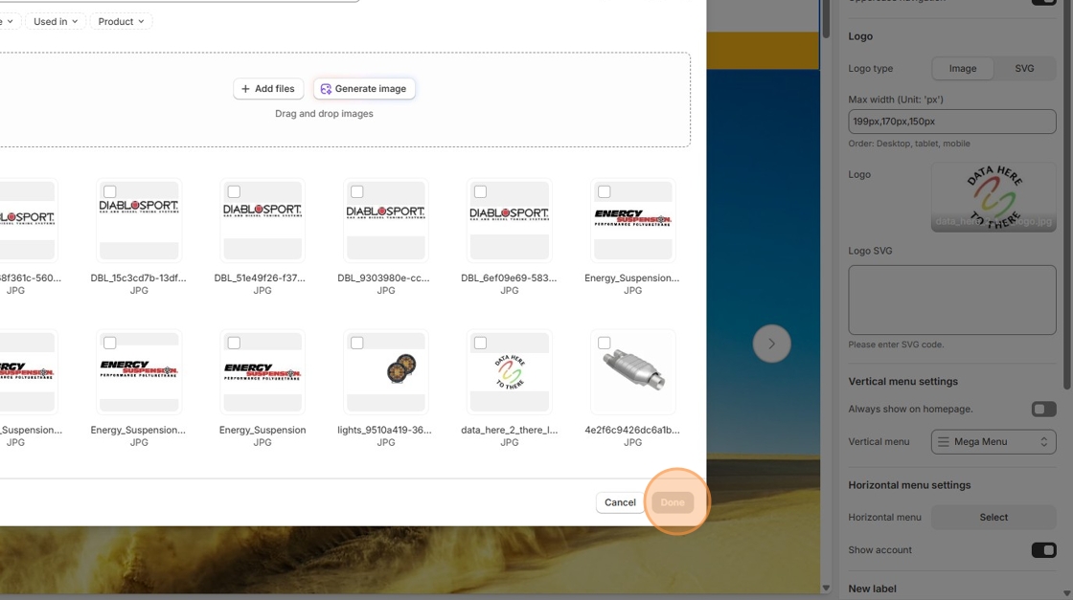Select checkbox for data_here_2_there image

coord(480,343)
